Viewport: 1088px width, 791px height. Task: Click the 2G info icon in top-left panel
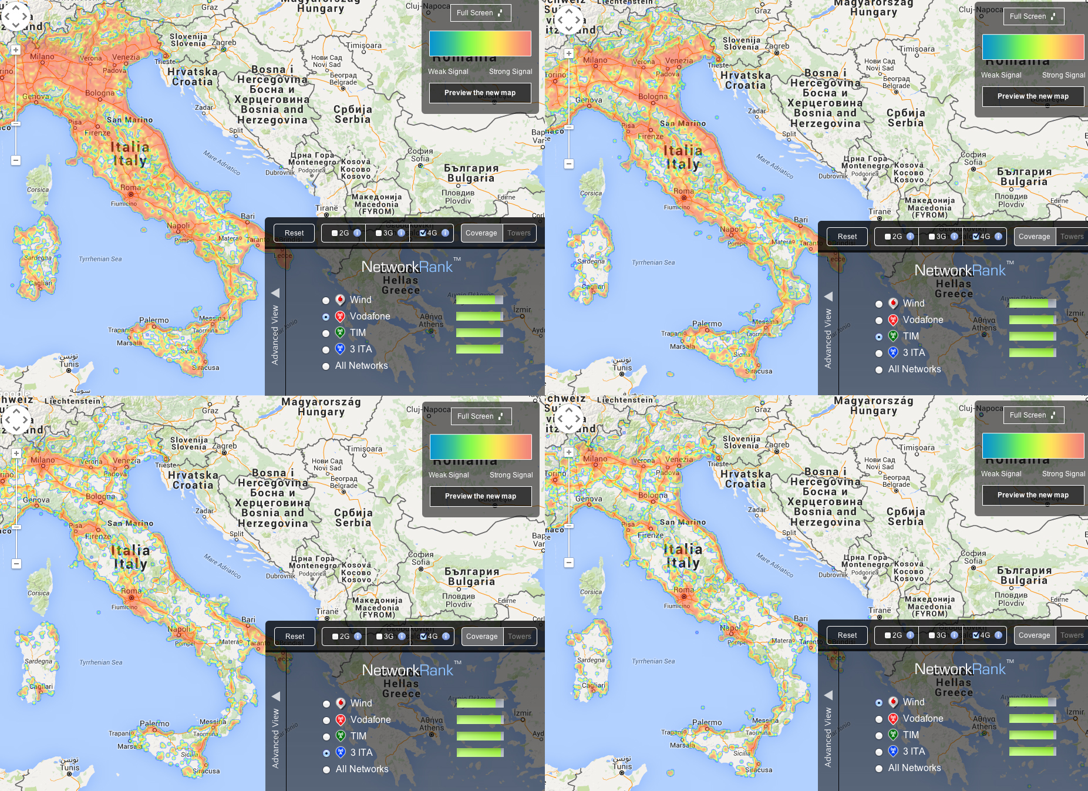point(357,233)
